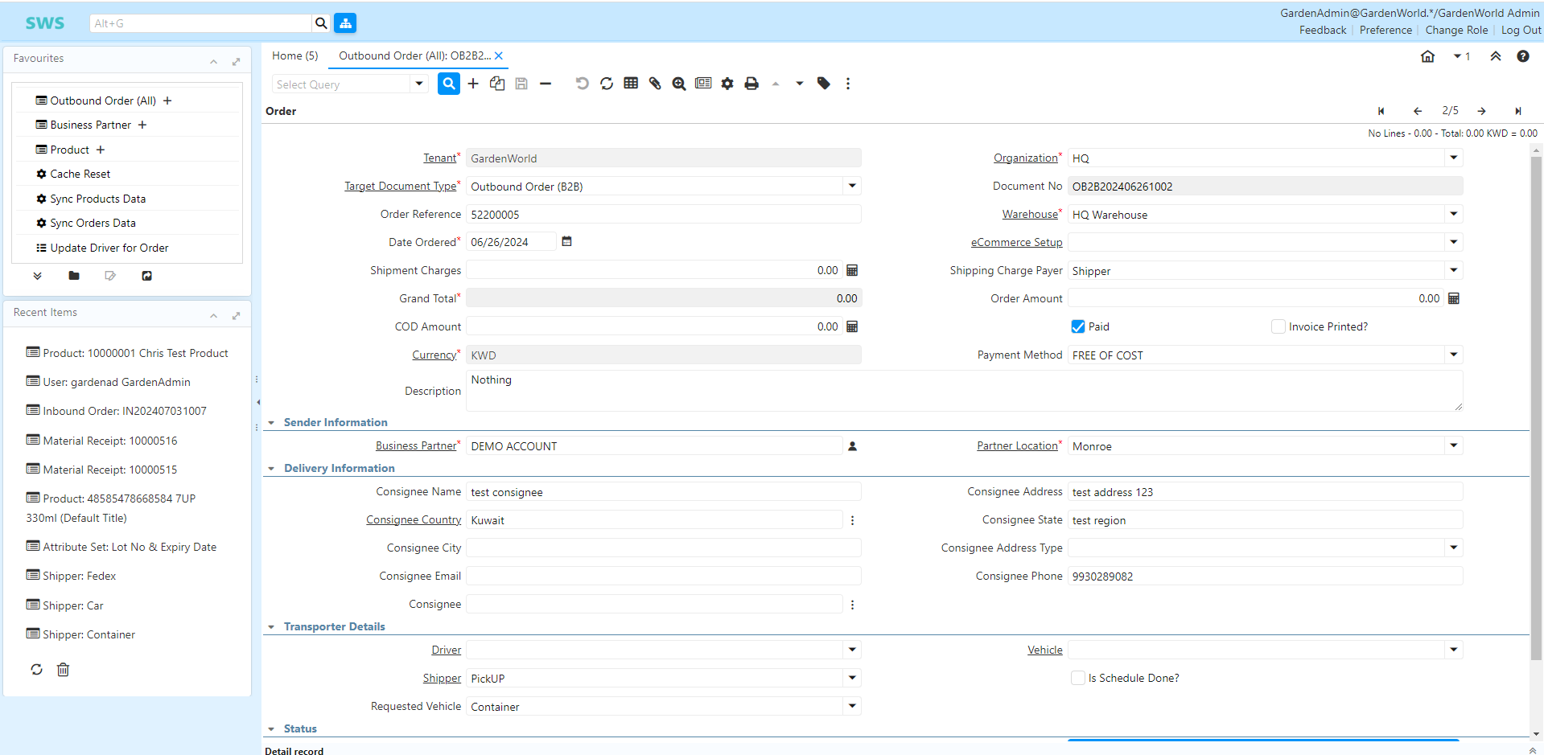The height and width of the screenshot is (755, 1544).
Task: Uncheck the Paid checkbox
Action: (x=1078, y=326)
